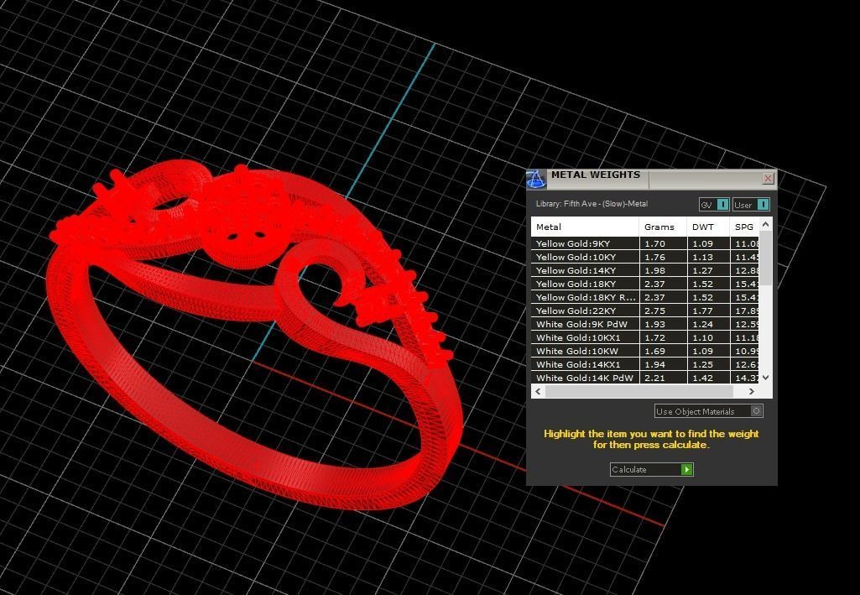Screen dimensions: 860x595
Task: Select the Yellow Gold:14KY row
Action: coord(646,270)
